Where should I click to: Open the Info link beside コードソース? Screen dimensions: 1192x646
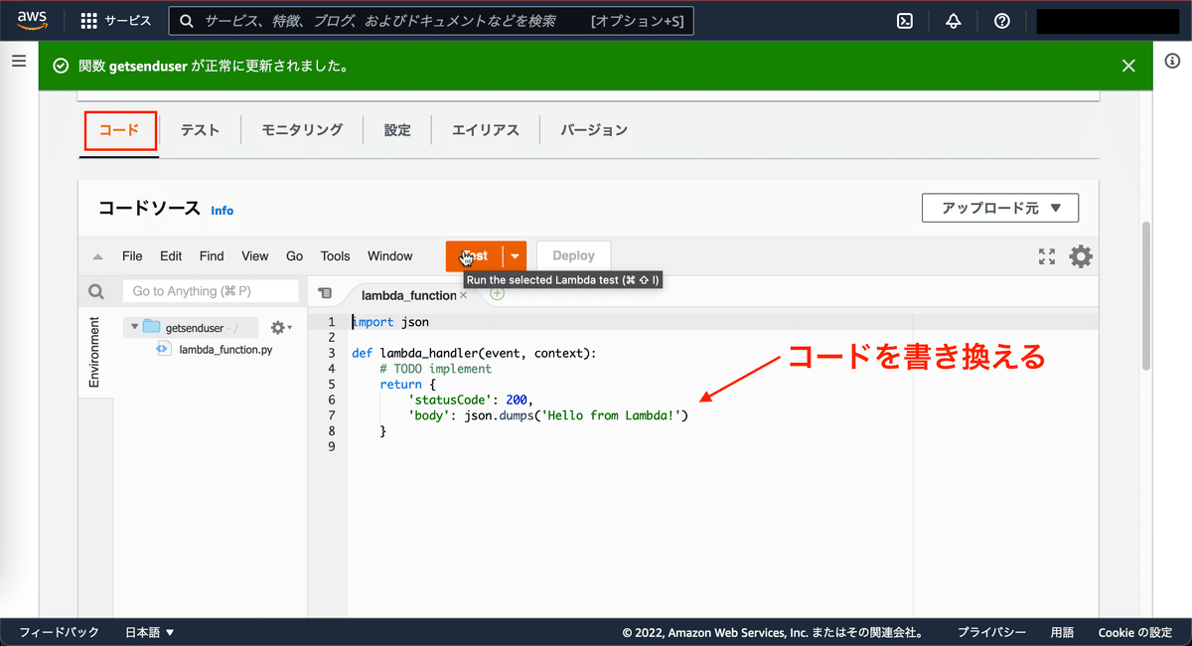pyautogui.click(x=223, y=211)
